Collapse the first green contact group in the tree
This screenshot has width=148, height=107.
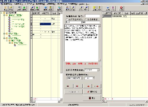click(x=4, y=15)
